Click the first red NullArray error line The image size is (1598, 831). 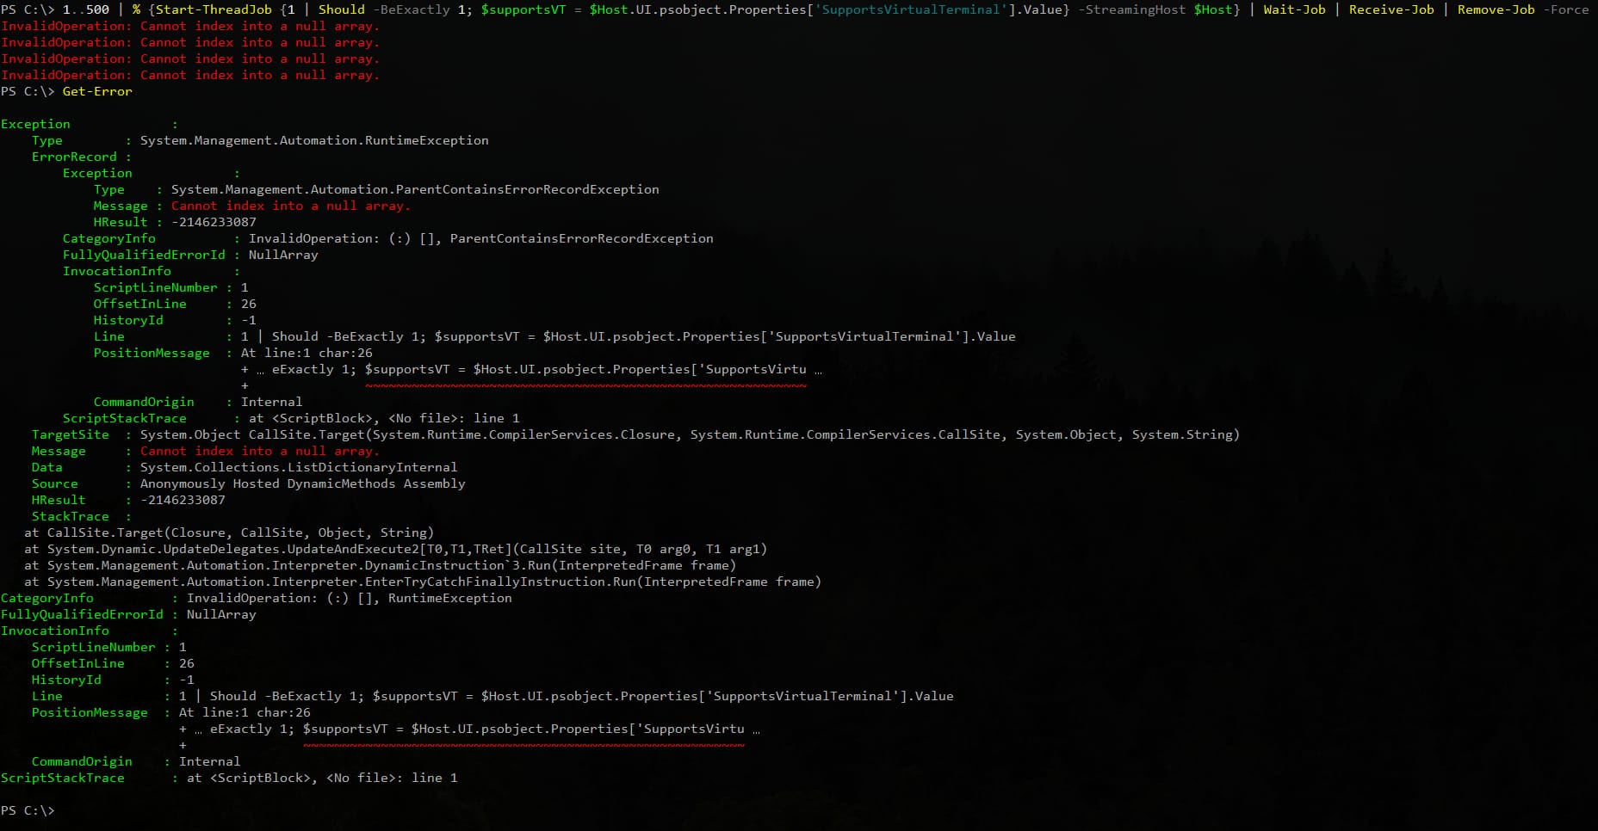coord(189,26)
